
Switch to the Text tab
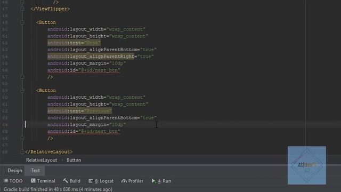point(35,171)
